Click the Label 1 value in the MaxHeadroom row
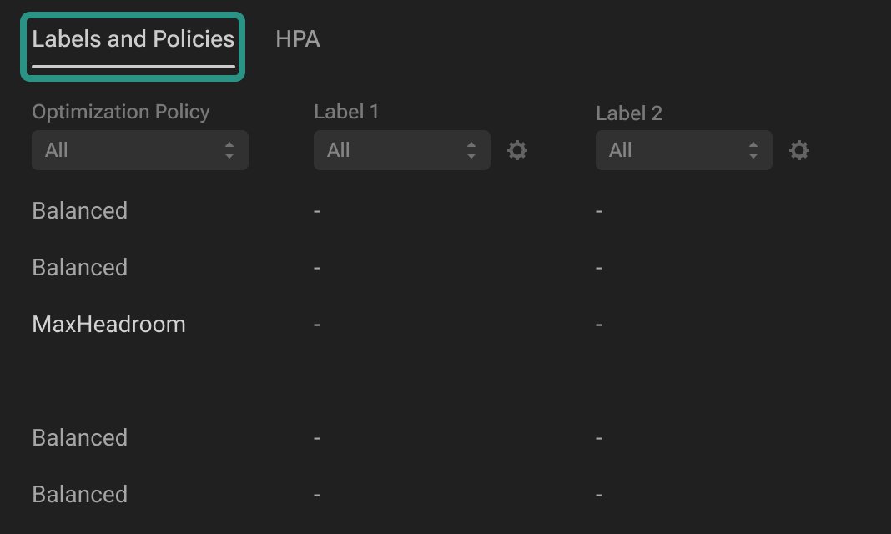891x534 pixels. 317,325
